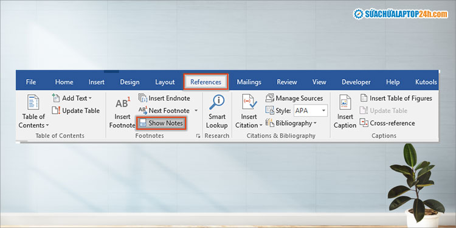The height and width of the screenshot is (228, 456).
Task: Expand the Next Footnote dropdown arrow
Action: pos(196,111)
